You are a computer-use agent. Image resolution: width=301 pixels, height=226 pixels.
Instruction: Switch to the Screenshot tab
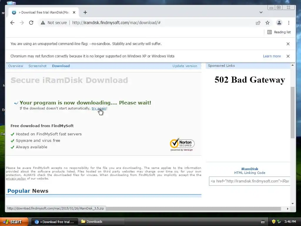pos(37,66)
